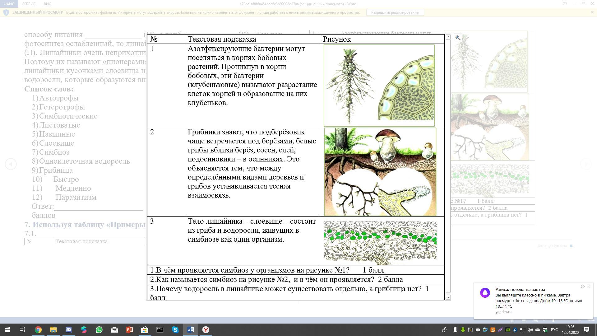Screen dimensions: 597x336
Task: Open the yandex.ru notification link
Action: pyautogui.click(x=503, y=312)
